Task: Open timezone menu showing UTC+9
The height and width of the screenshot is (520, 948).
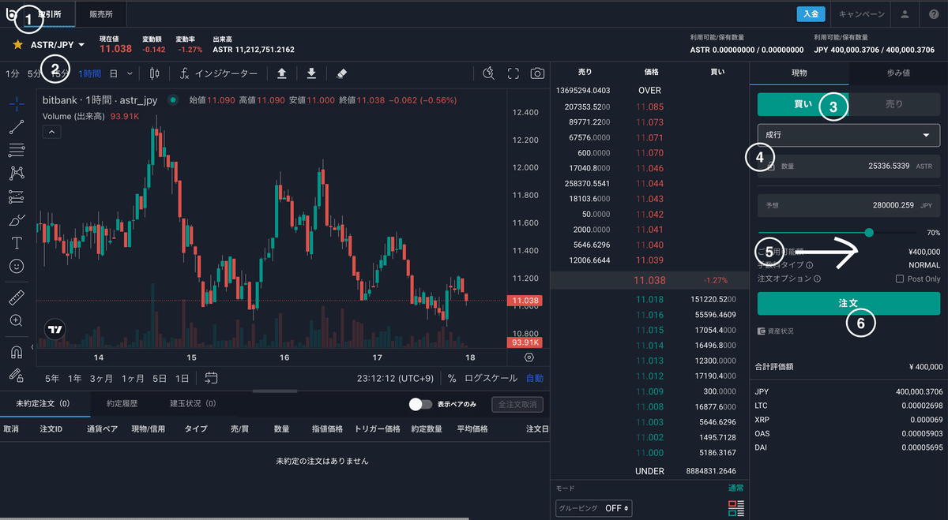Action: click(x=396, y=378)
